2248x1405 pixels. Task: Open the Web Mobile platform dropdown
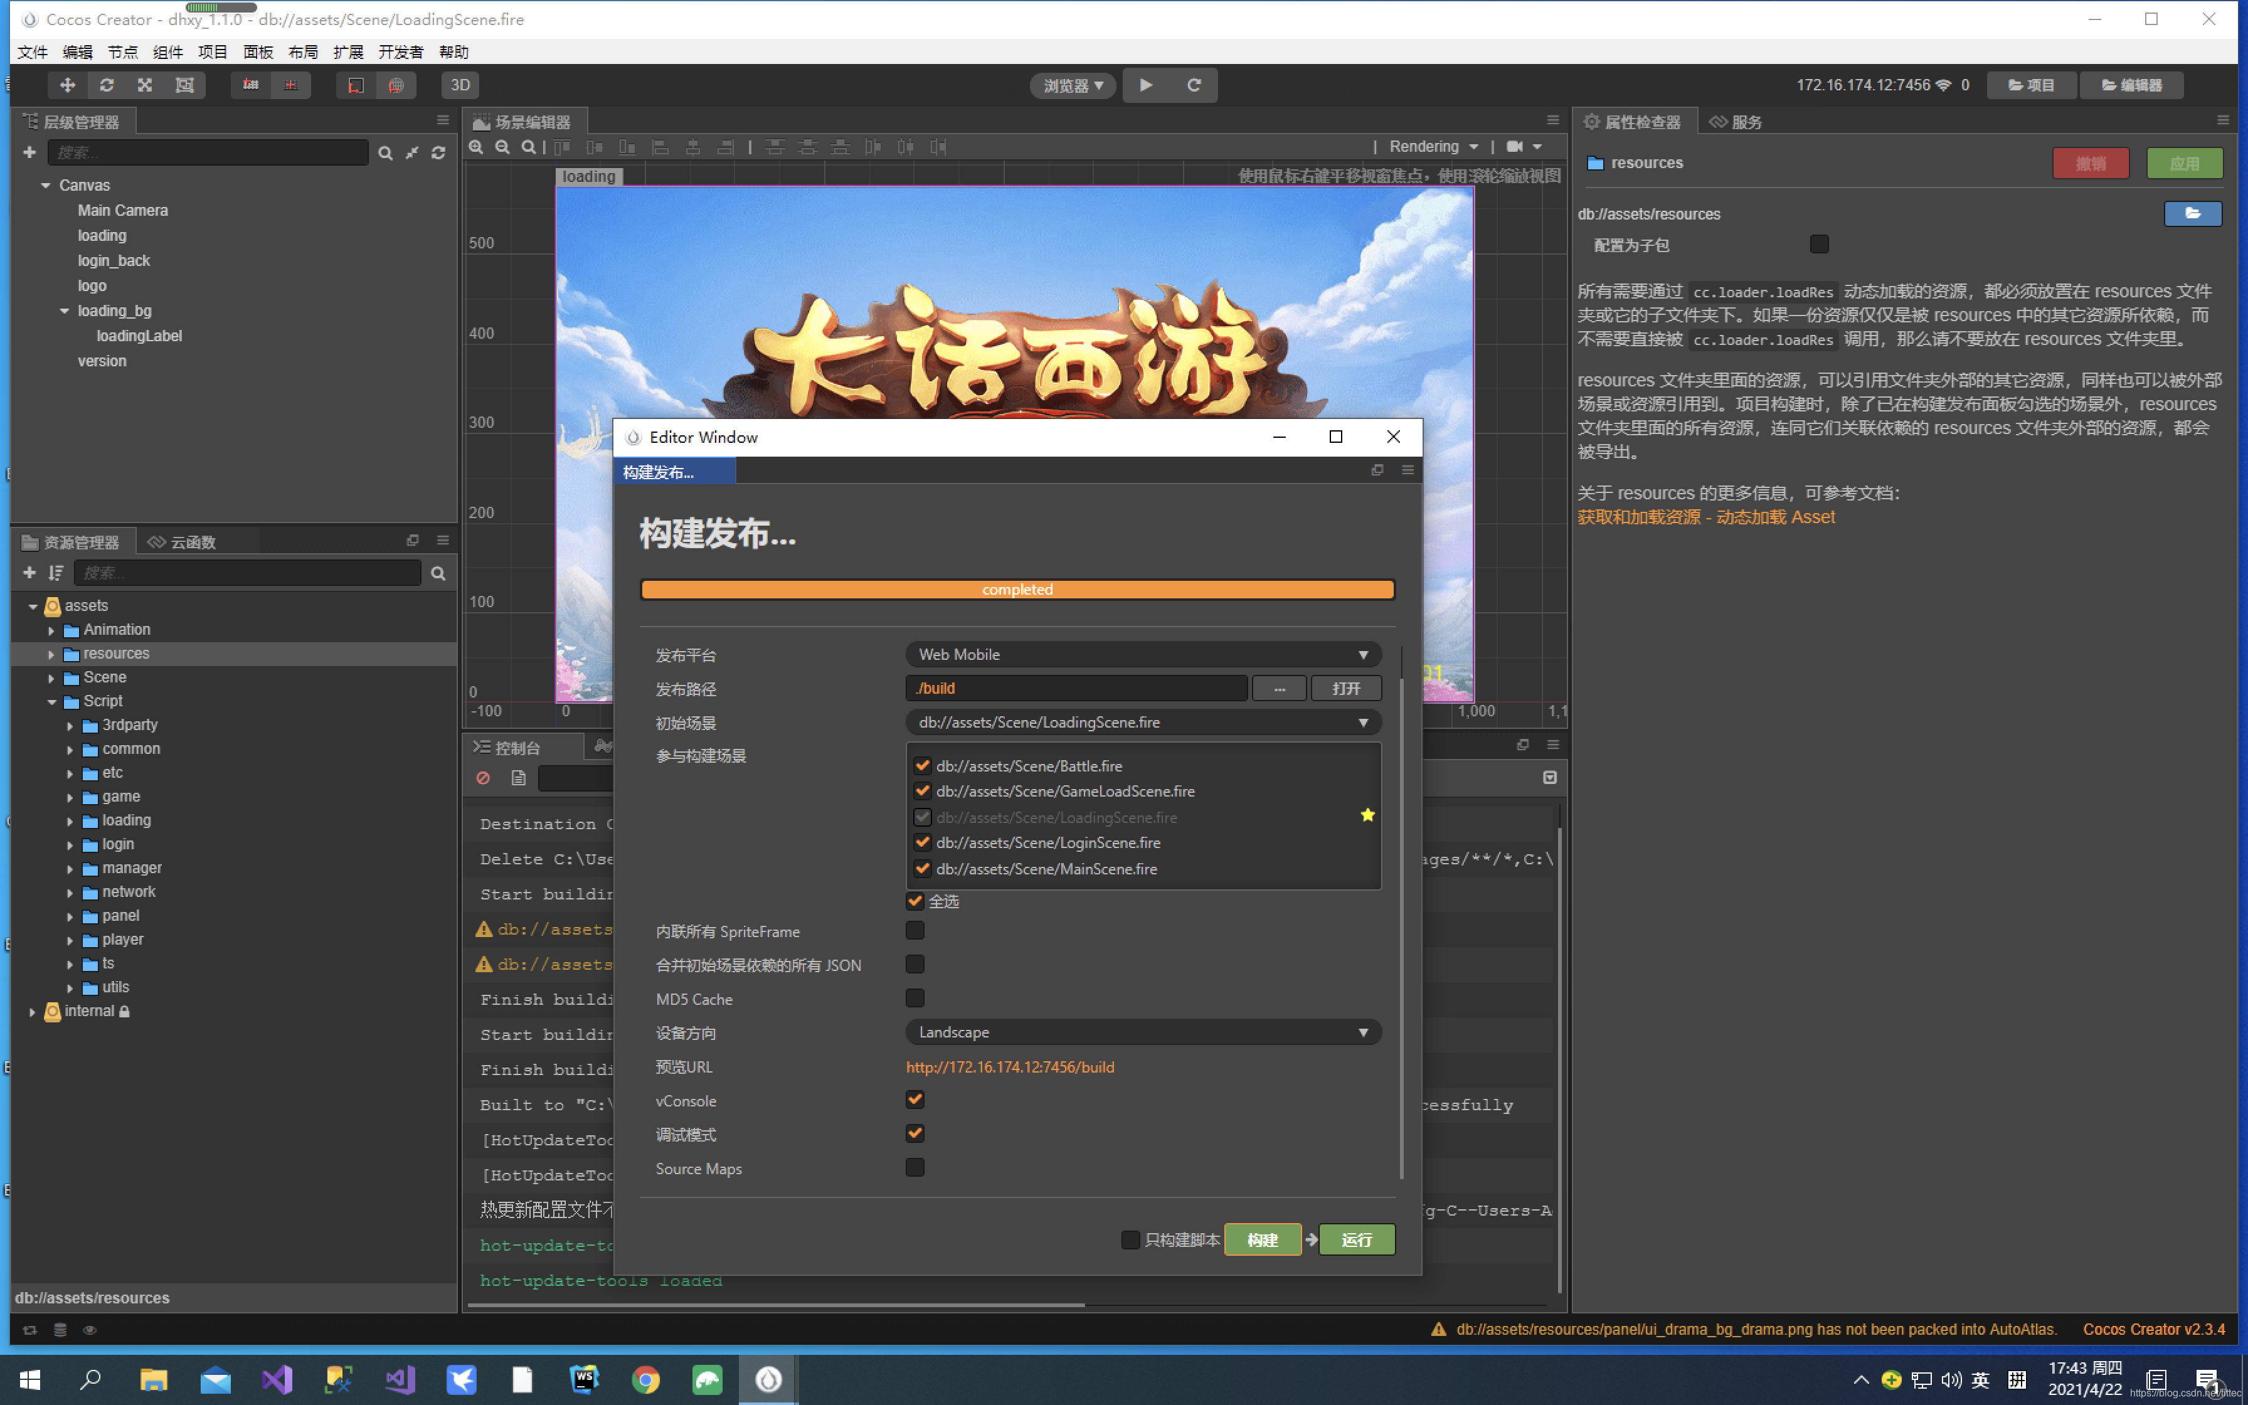[1143, 654]
